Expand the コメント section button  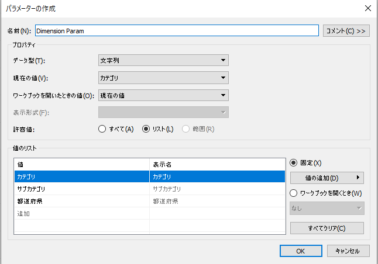(346, 30)
